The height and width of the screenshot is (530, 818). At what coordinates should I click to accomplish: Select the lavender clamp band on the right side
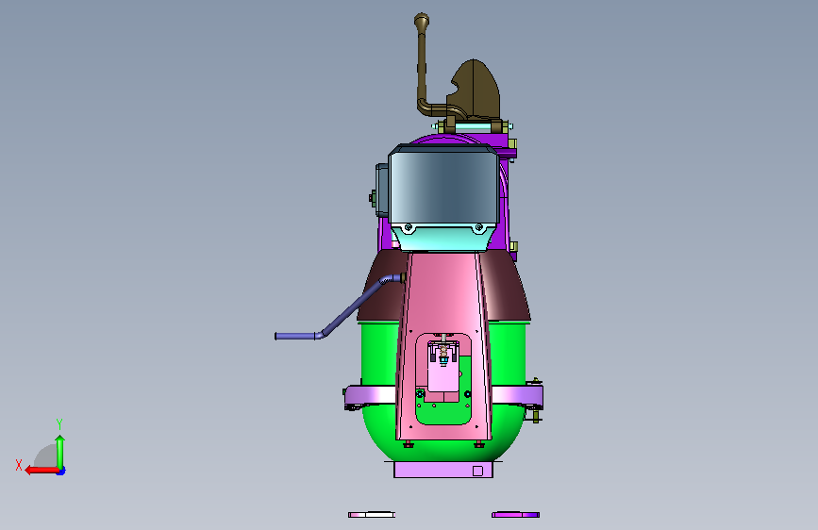coord(516,395)
